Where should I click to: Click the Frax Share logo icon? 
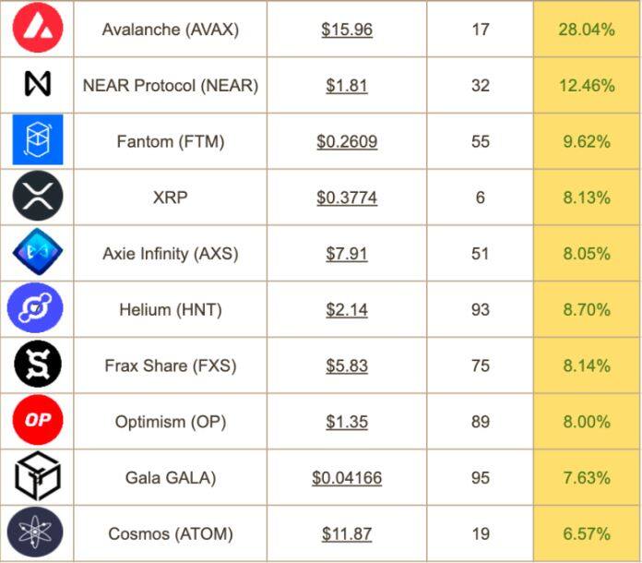pyautogui.click(x=38, y=364)
